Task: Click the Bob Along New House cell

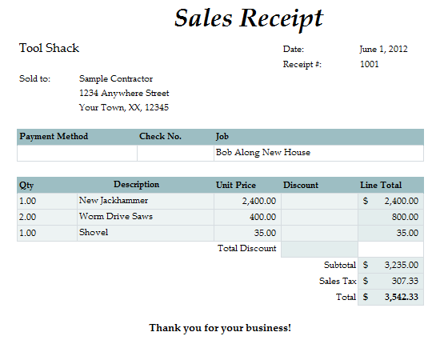Action: coord(318,153)
